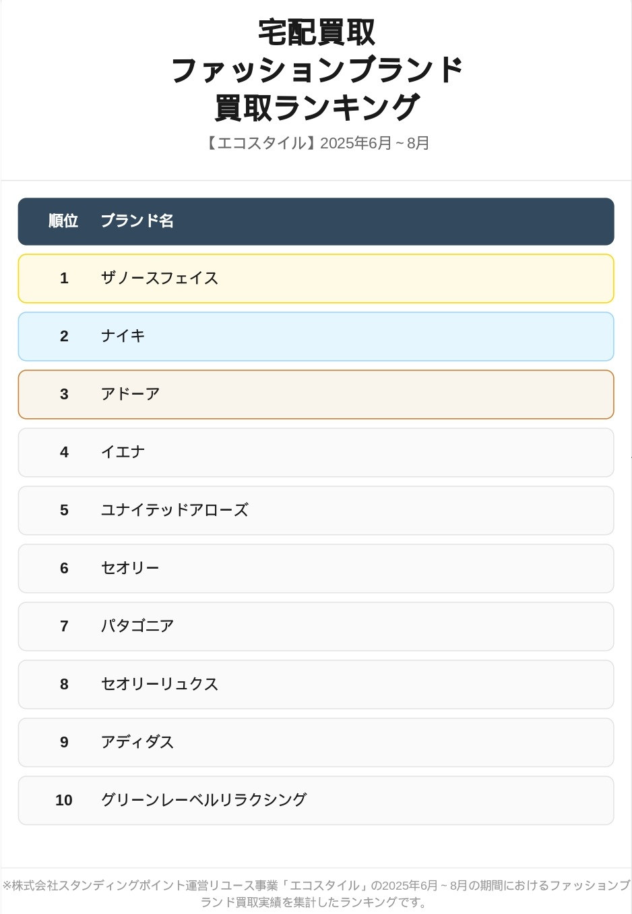Click the アディダス brand name
The height and width of the screenshot is (914, 632).
[137, 743]
